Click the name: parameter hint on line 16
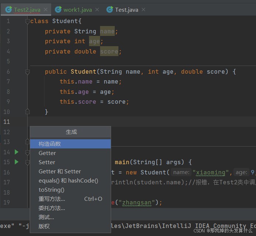The image size is (256, 236). [x=181, y=172]
